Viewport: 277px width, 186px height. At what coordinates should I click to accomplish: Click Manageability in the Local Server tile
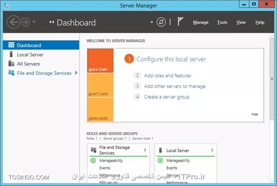click(178, 160)
